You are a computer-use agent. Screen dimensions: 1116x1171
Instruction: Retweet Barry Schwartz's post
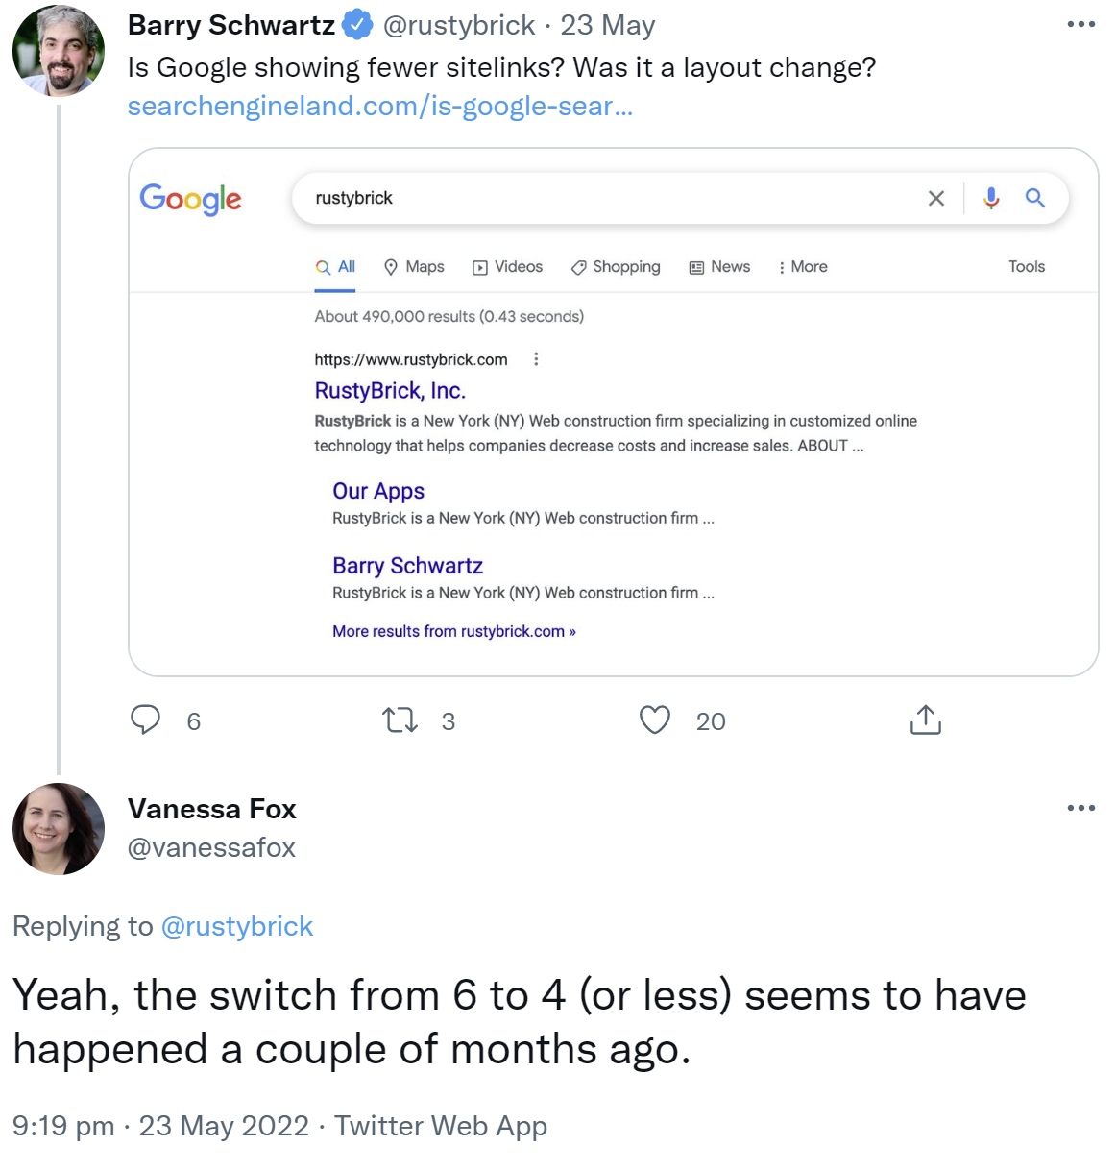(400, 720)
